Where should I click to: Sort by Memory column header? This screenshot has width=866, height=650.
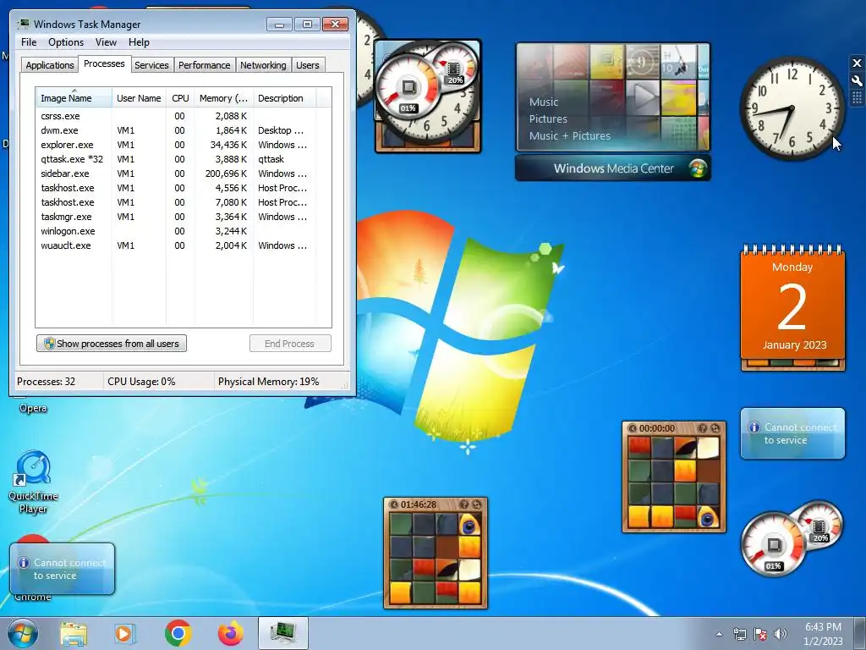coord(223,98)
